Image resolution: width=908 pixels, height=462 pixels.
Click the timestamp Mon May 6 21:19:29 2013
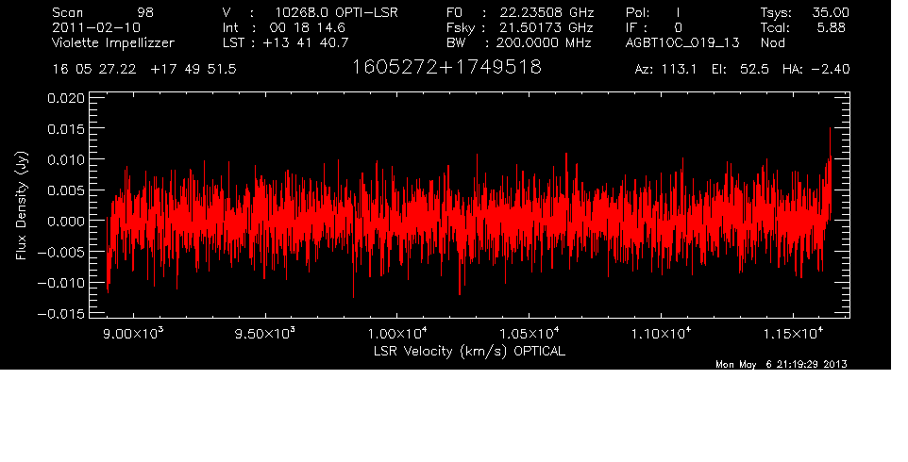(x=782, y=364)
